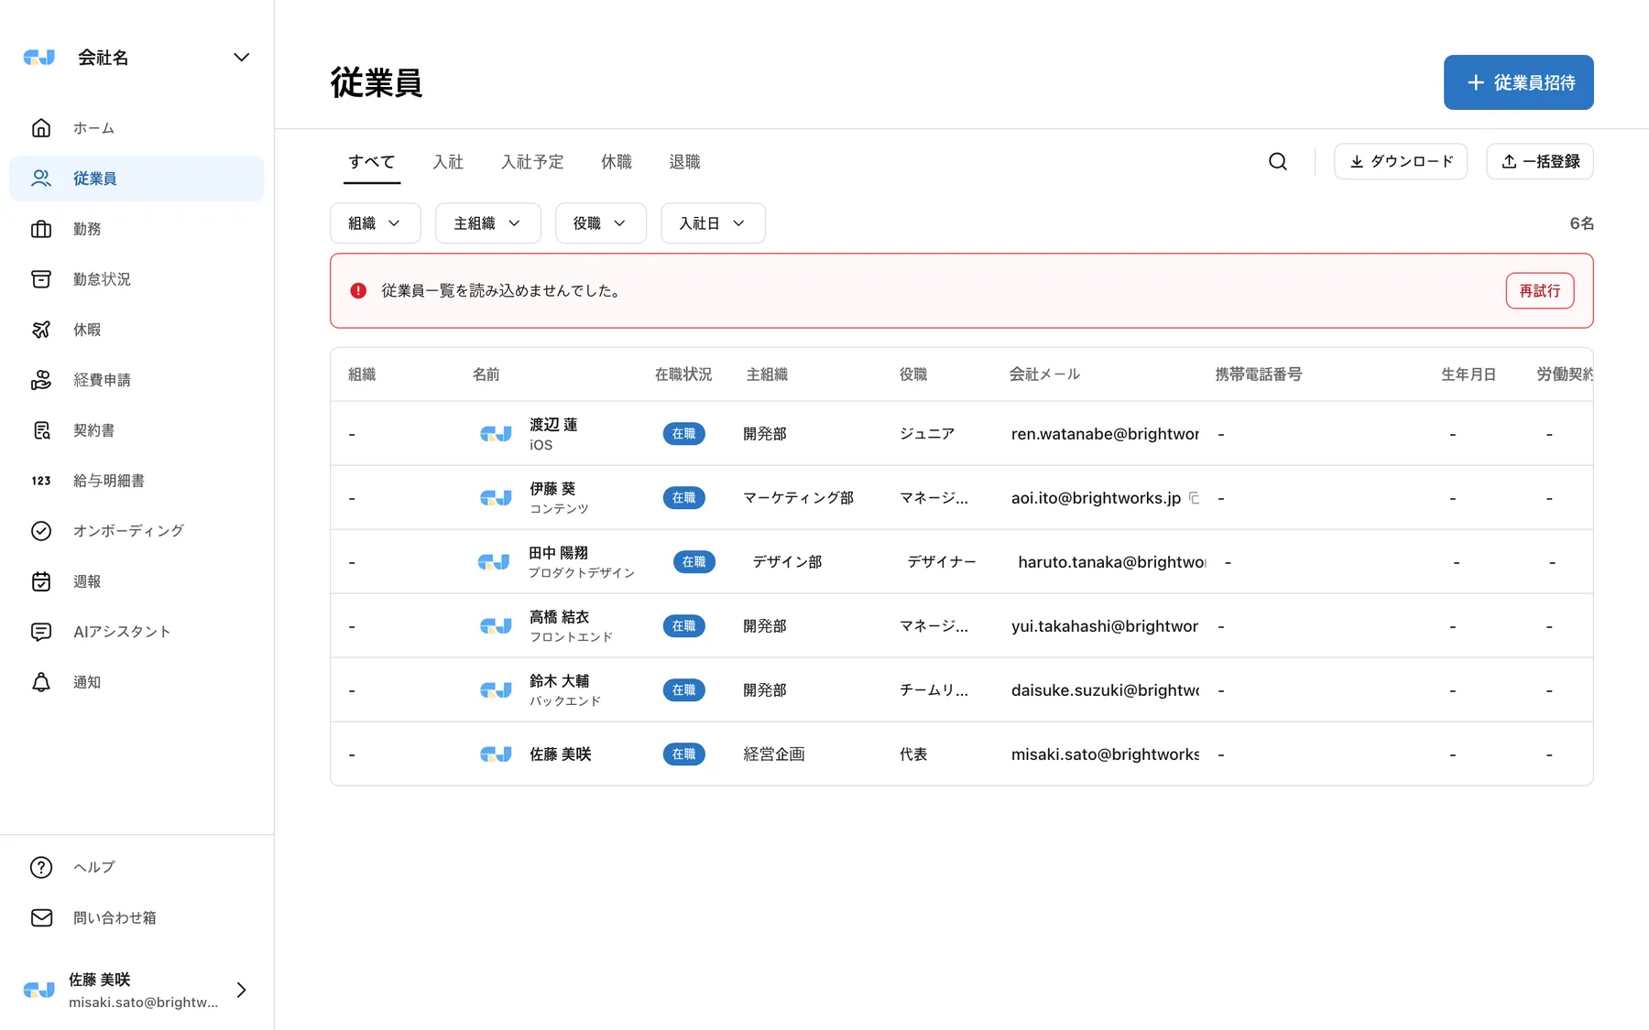Click the 名前 column header
1649x1030 pixels.
tap(486, 374)
